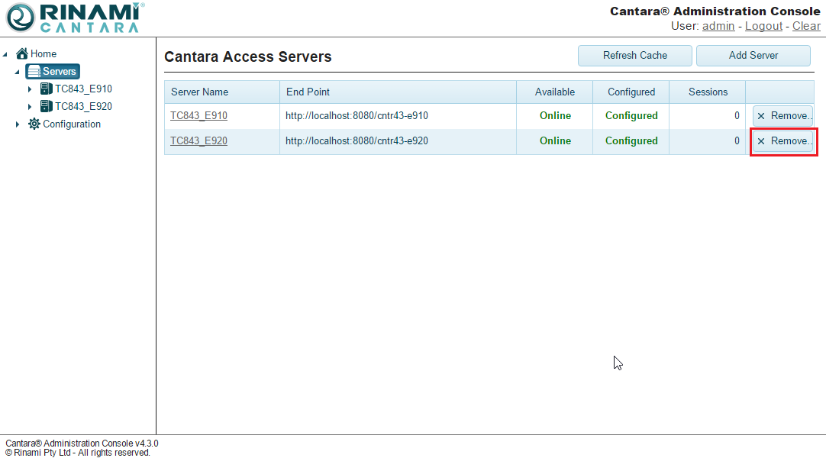Image resolution: width=826 pixels, height=471 pixels.
Task: Click the X icon on TC843_E910 Remove button
Action: click(761, 116)
